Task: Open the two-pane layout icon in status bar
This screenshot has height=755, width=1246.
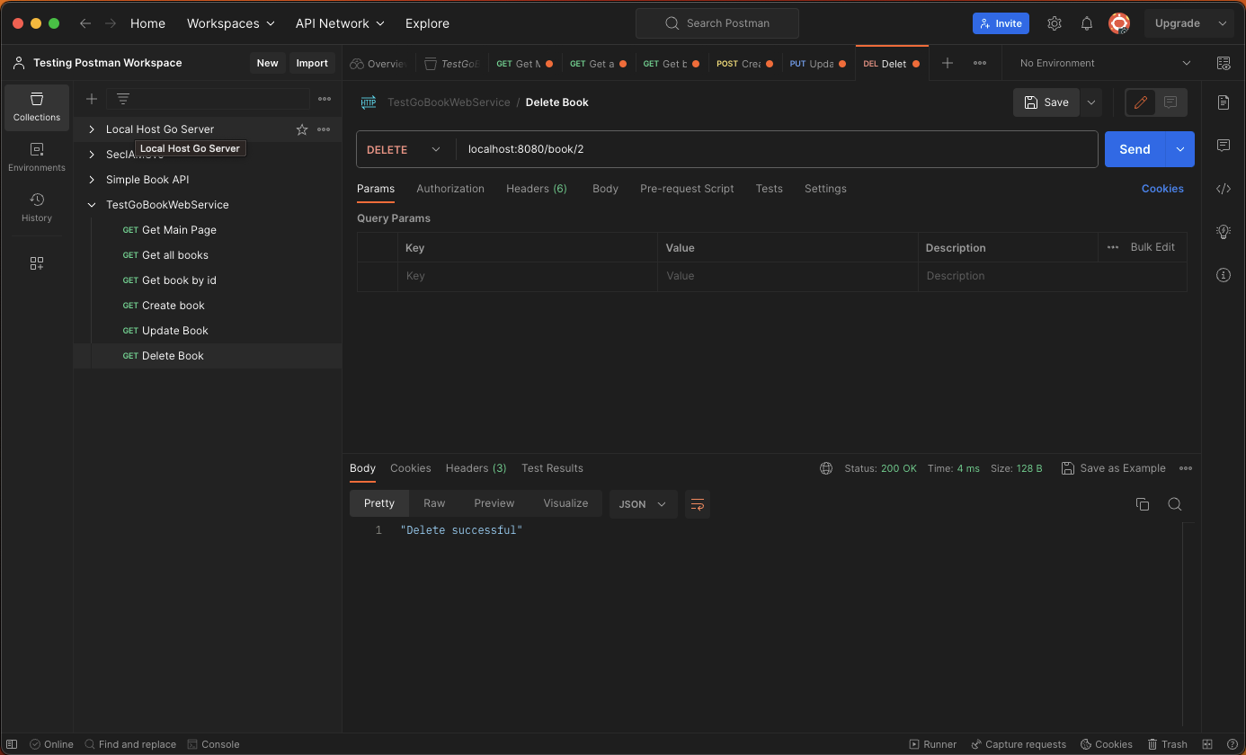Action: pyautogui.click(x=1207, y=744)
